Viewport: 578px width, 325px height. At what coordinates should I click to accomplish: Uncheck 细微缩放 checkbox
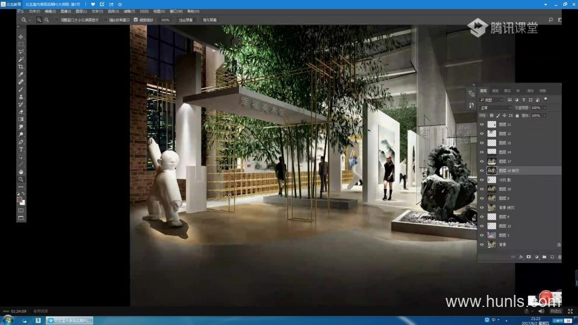[135, 20]
